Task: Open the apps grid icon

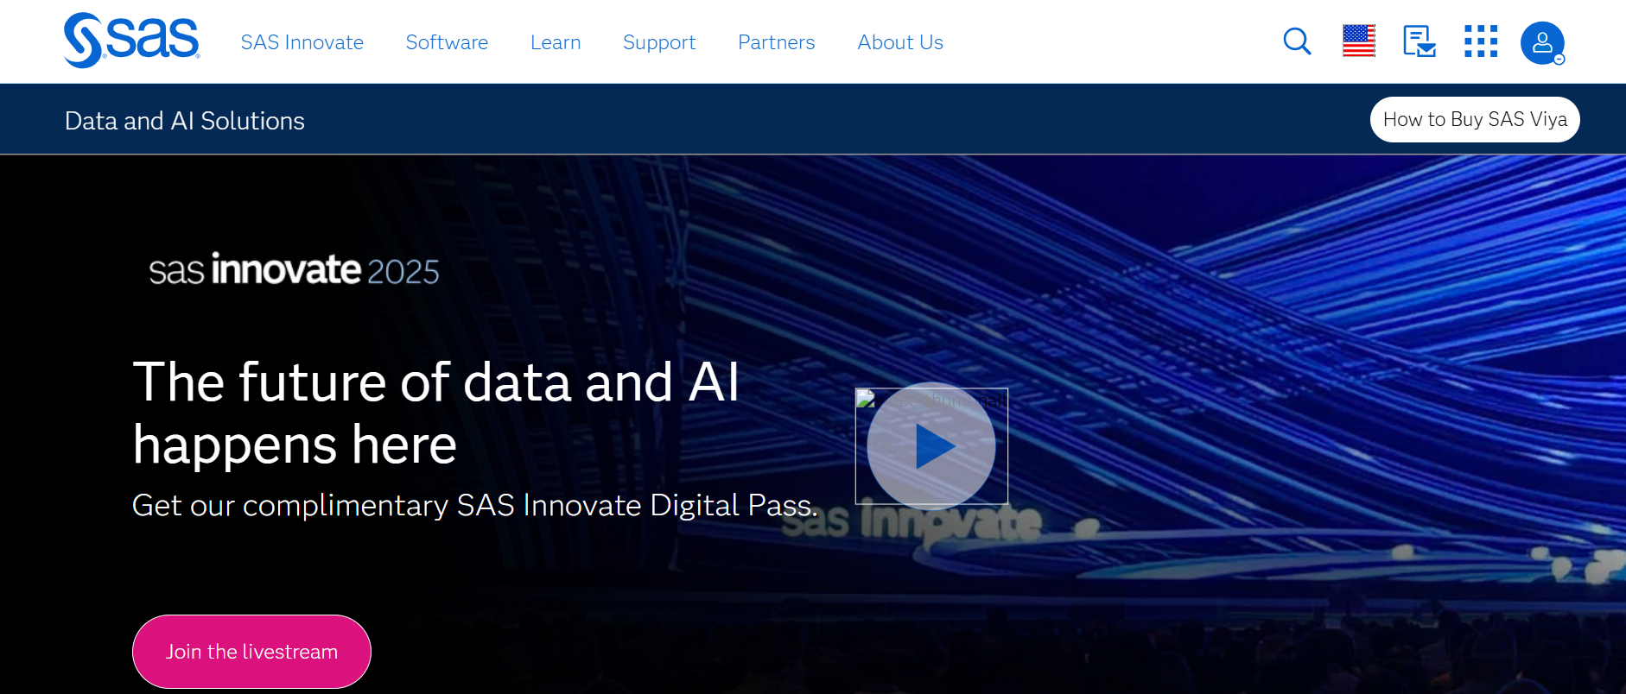Action: [1481, 41]
